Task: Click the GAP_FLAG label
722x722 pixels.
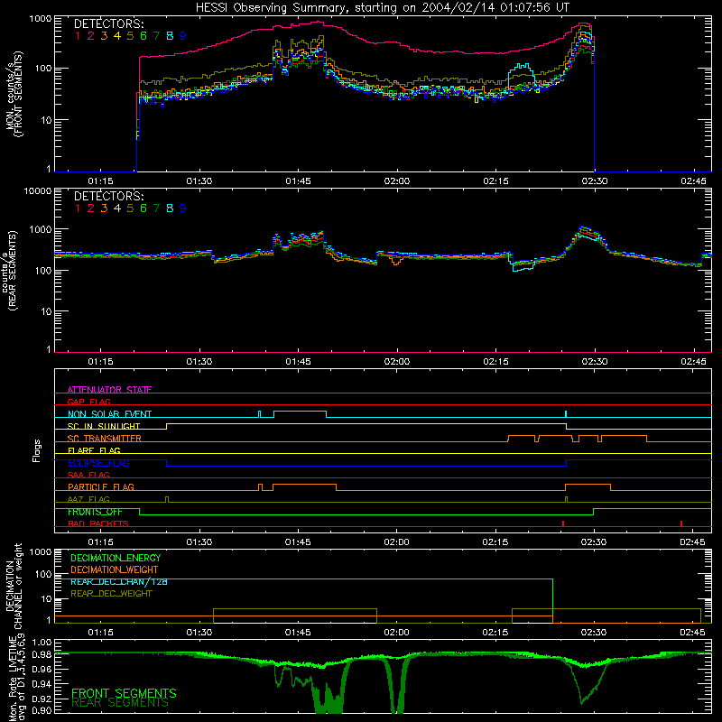Action: [88, 402]
